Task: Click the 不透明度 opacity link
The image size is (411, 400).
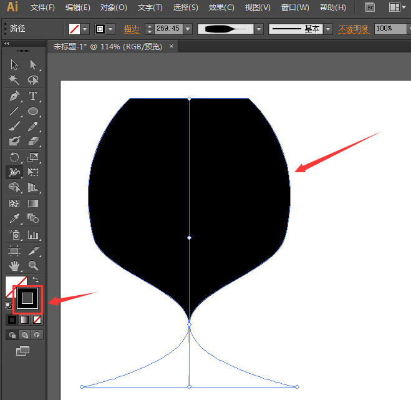Action: click(x=354, y=29)
